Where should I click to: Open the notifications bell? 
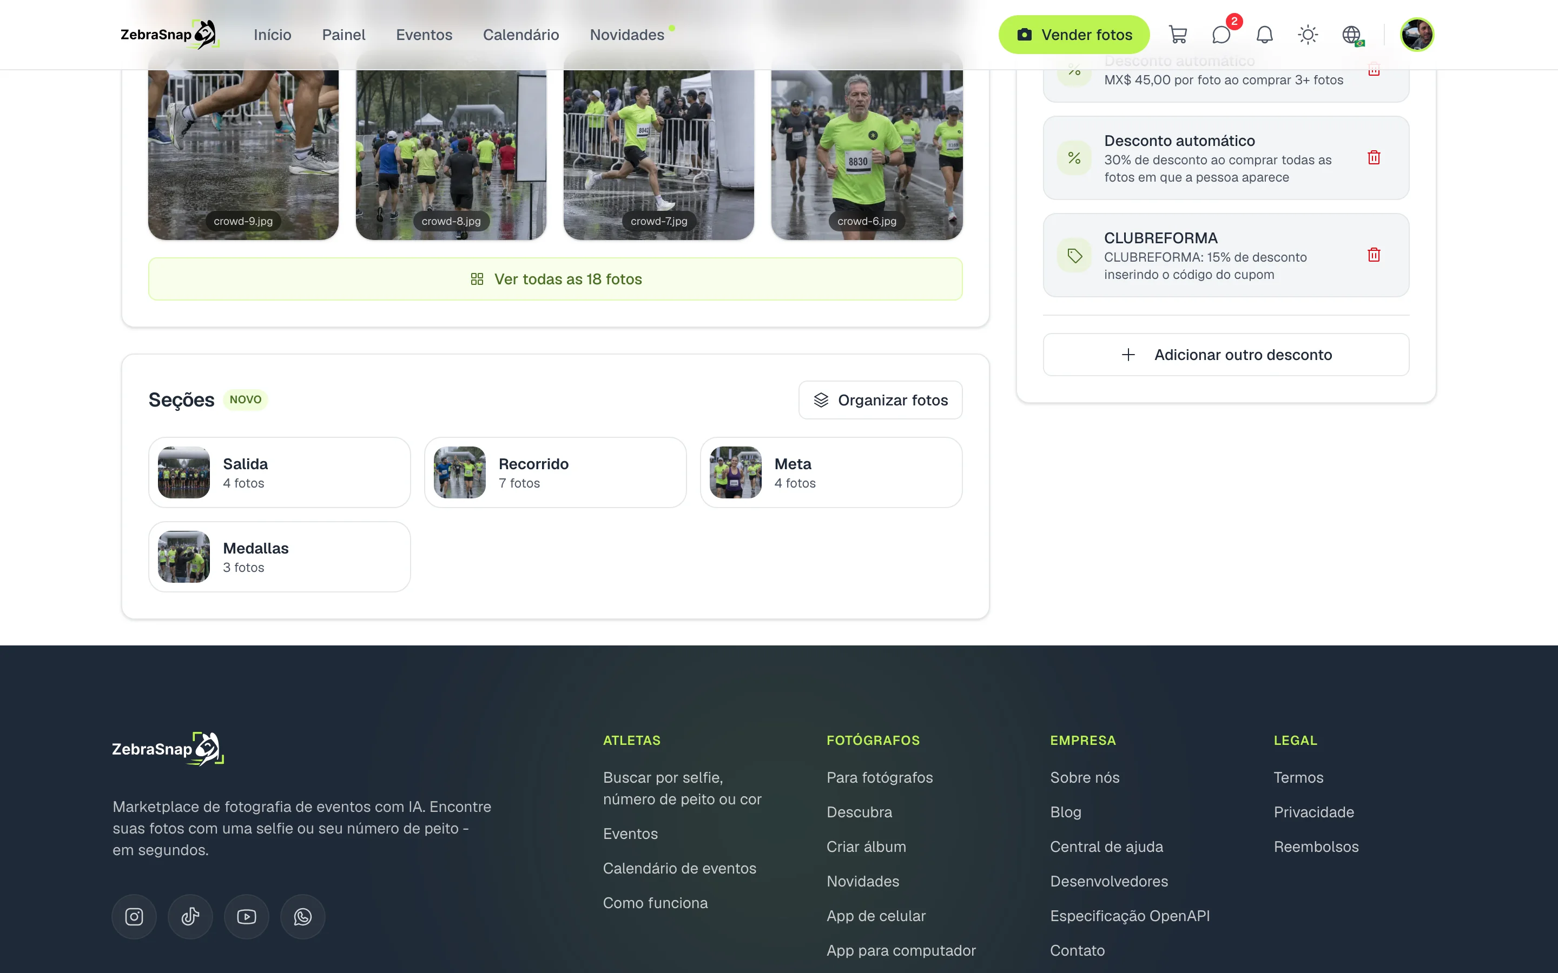(1264, 35)
